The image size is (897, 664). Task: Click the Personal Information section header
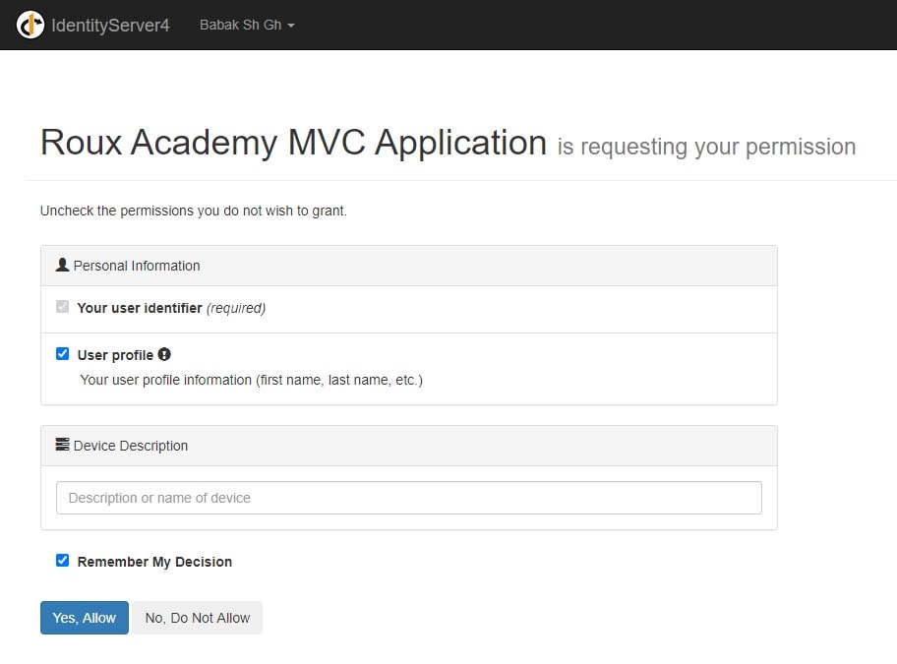(408, 265)
